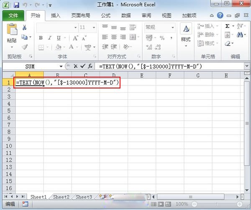
Task: Toggle Bold formatting button
Action: point(41,38)
